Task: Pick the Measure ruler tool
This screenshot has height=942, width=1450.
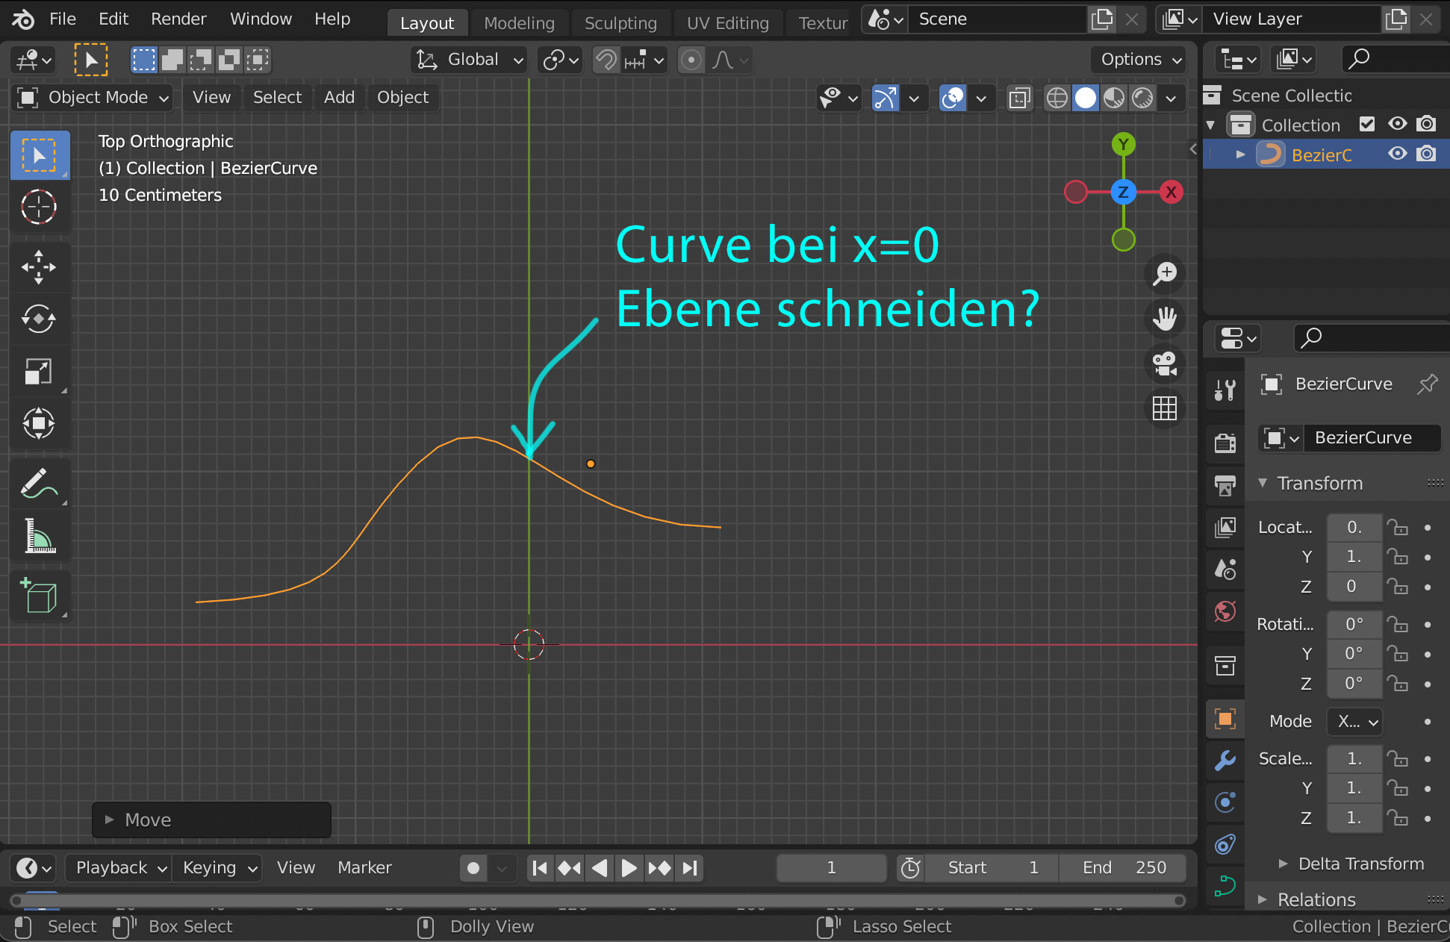Action: click(x=39, y=536)
